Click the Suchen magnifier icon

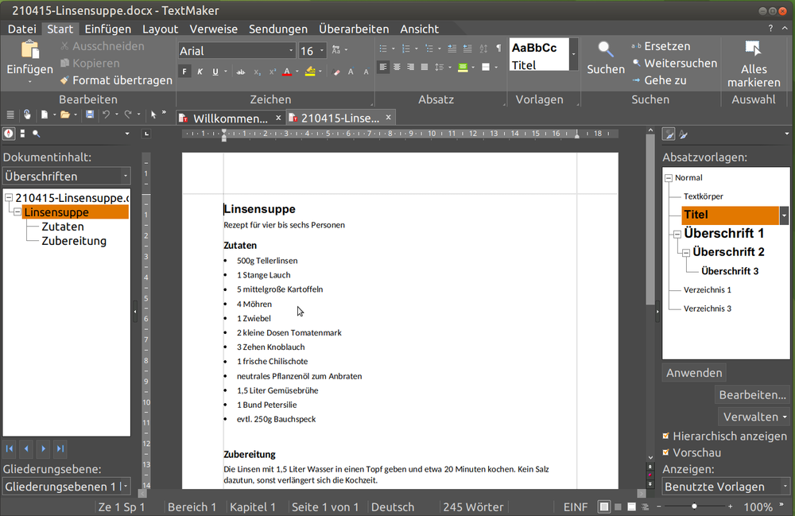click(606, 50)
